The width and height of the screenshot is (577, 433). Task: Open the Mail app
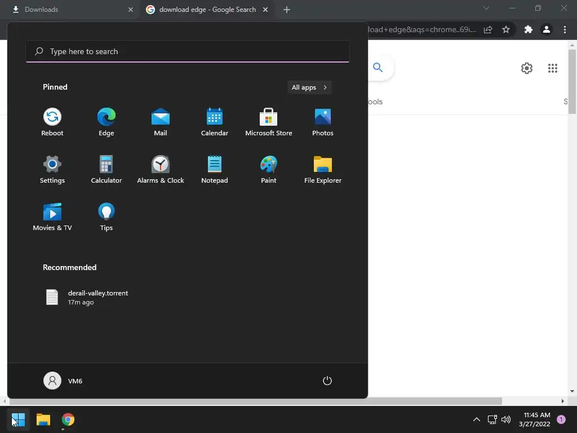coord(161,122)
